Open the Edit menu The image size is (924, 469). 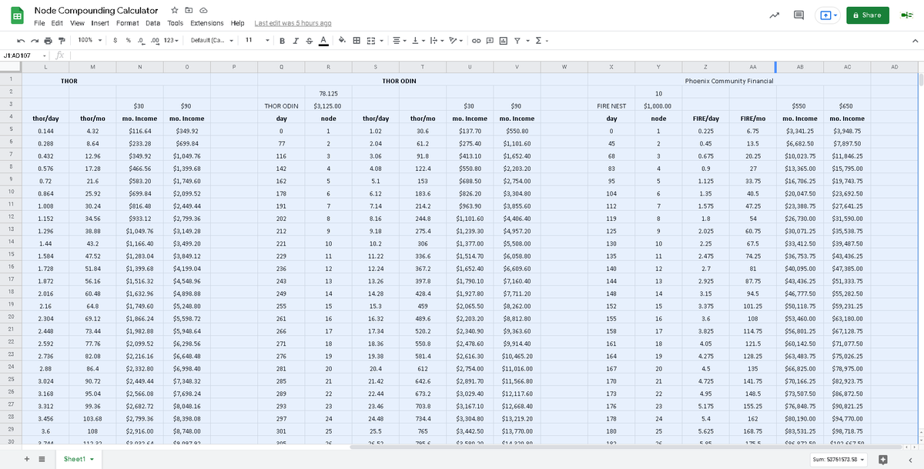58,23
